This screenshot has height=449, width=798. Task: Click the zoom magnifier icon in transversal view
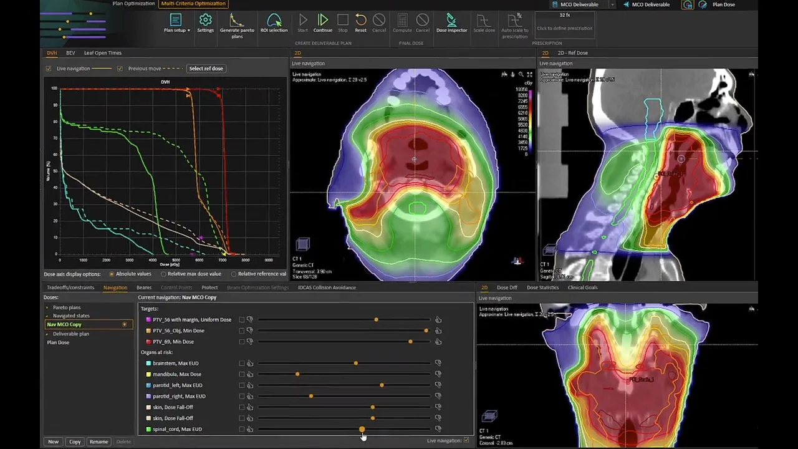(521, 75)
